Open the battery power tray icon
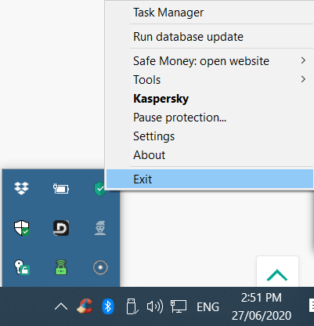The width and height of the screenshot is (314, 326). 61,189
